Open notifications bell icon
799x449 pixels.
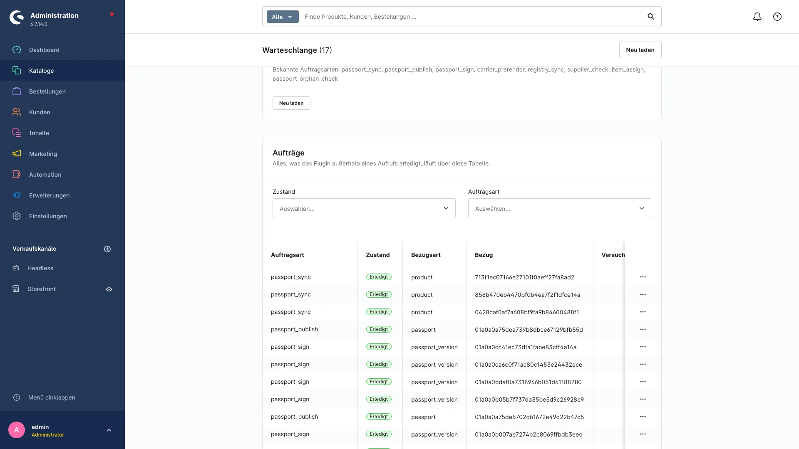click(757, 17)
